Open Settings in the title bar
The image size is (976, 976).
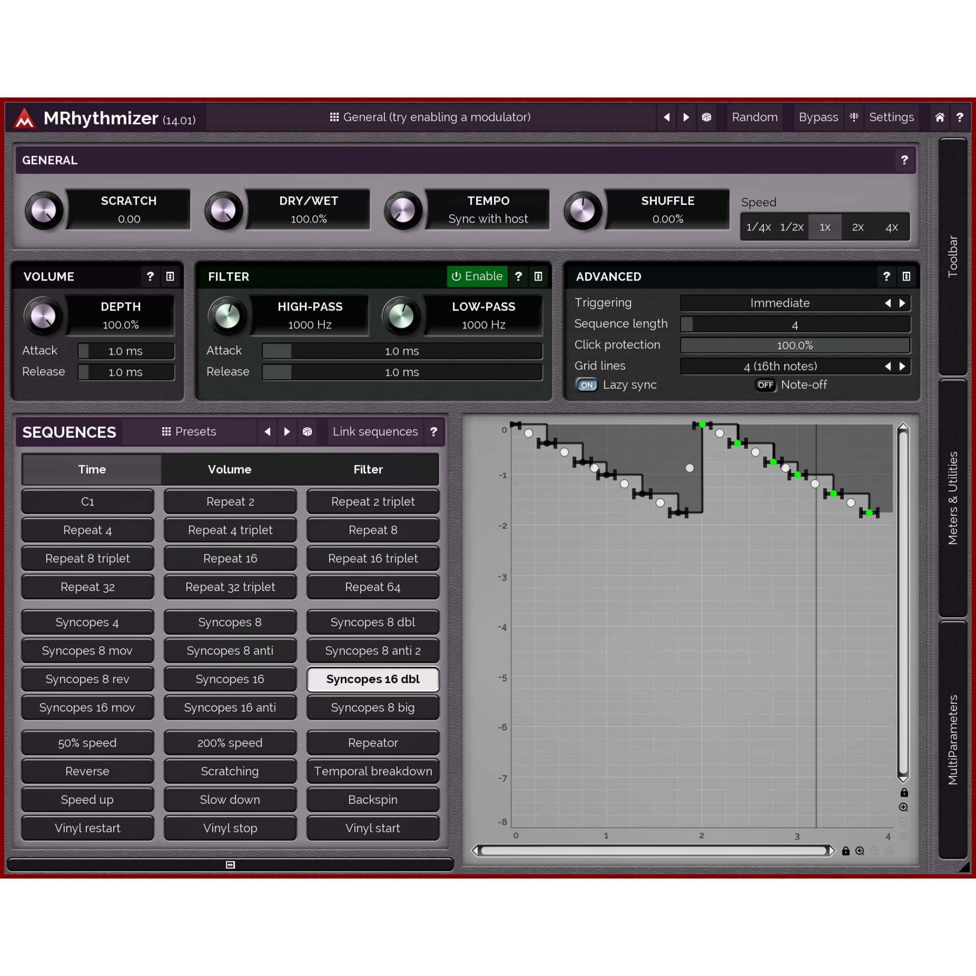[891, 117]
